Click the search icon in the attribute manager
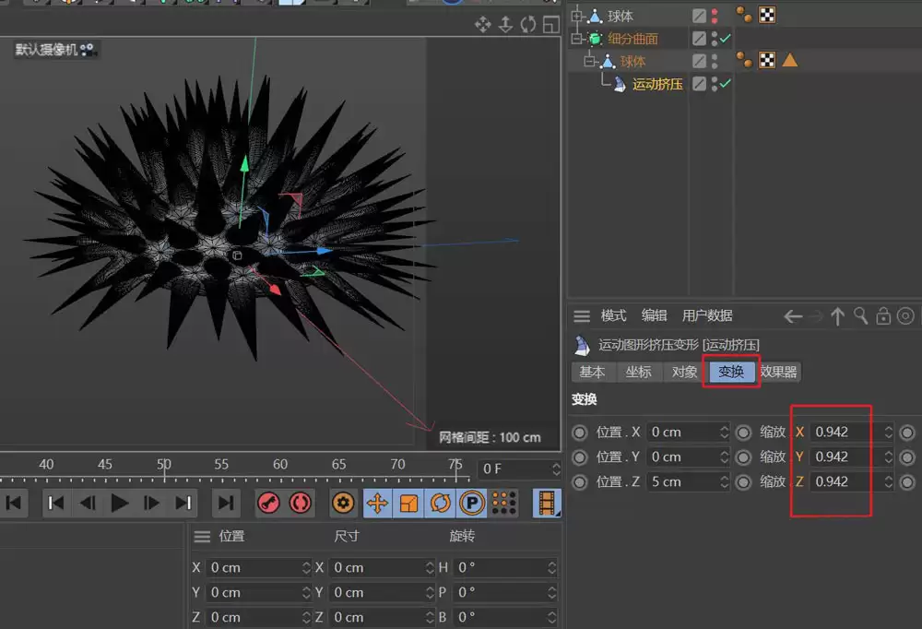 (861, 315)
